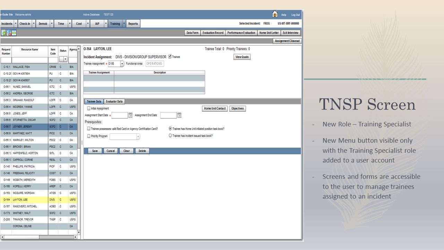
Task: Click the Assignment End Date field
Action: (169, 115)
